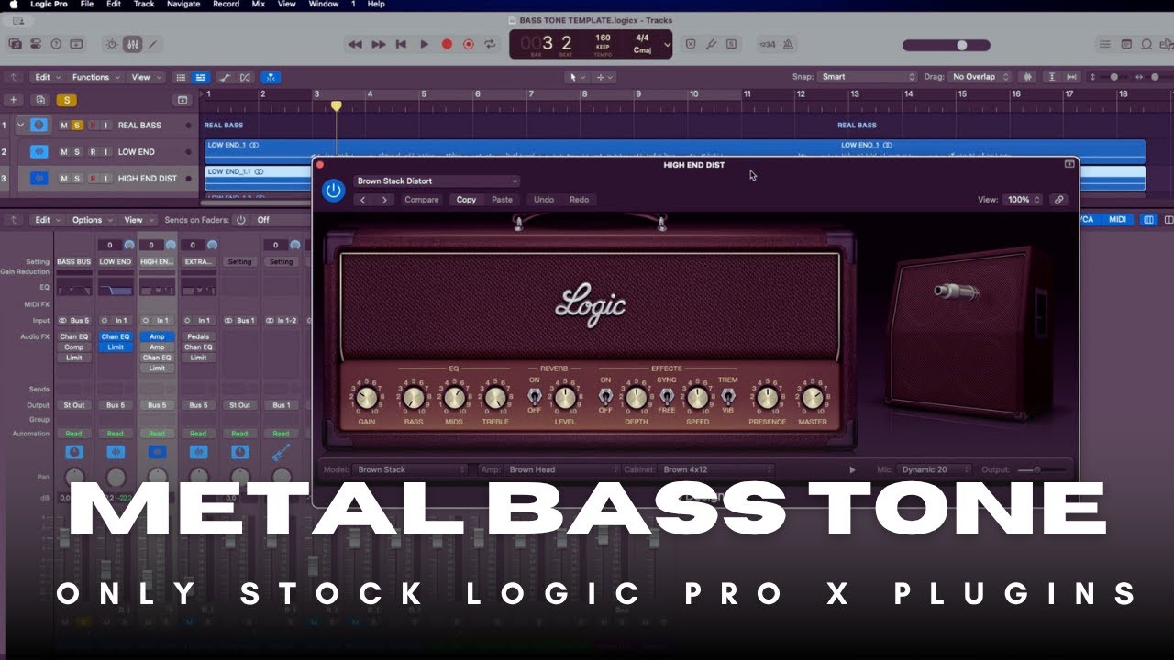Screen dimensions: 1174x660
Task: Click the plugin link chain icon
Action: click(x=1058, y=200)
